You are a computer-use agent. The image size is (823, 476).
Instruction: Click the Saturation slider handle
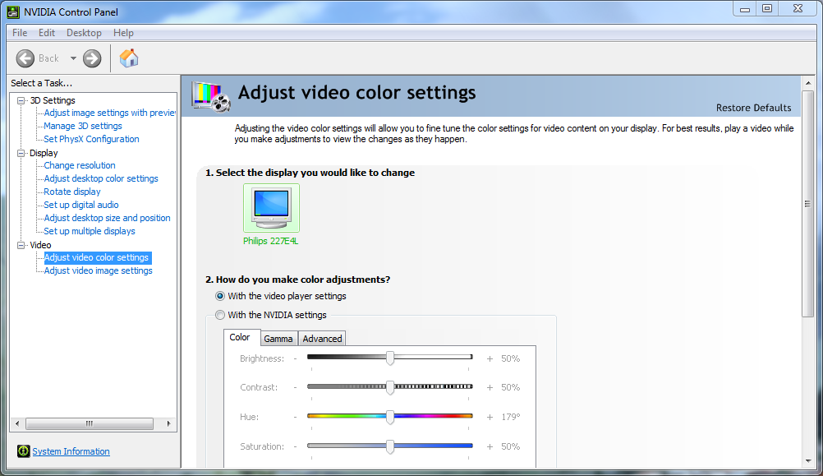point(390,446)
